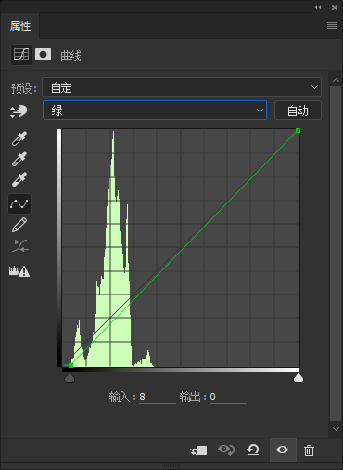343x470 pixels.
Task: Pick the gray point eyedropper
Action: (x=19, y=159)
